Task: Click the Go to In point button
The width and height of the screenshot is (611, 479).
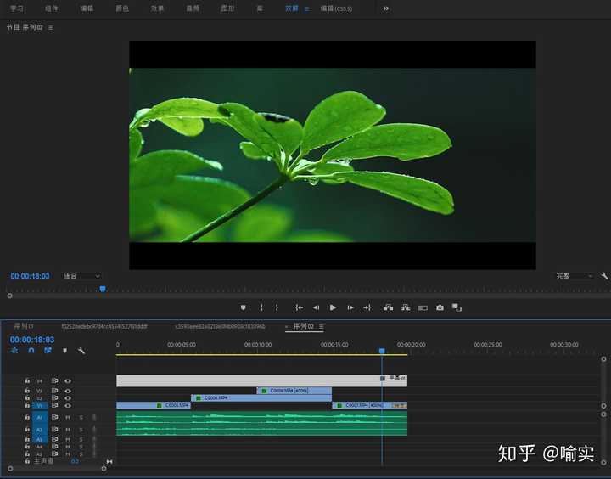Action: [x=299, y=307]
